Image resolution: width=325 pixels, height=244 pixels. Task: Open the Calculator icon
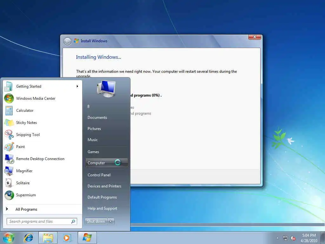click(x=9, y=110)
